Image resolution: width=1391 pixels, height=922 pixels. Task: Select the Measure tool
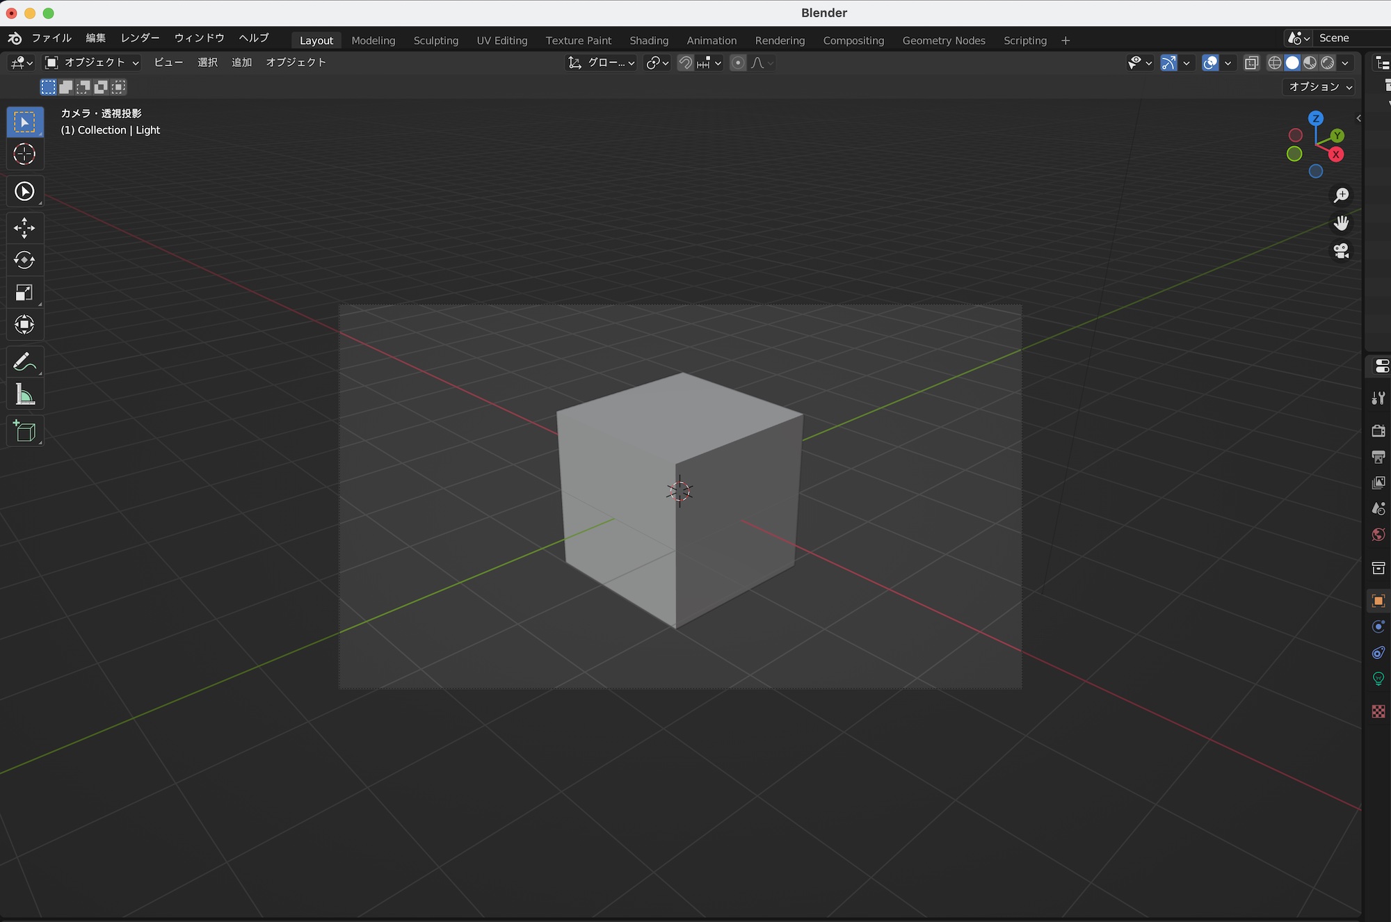24,395
